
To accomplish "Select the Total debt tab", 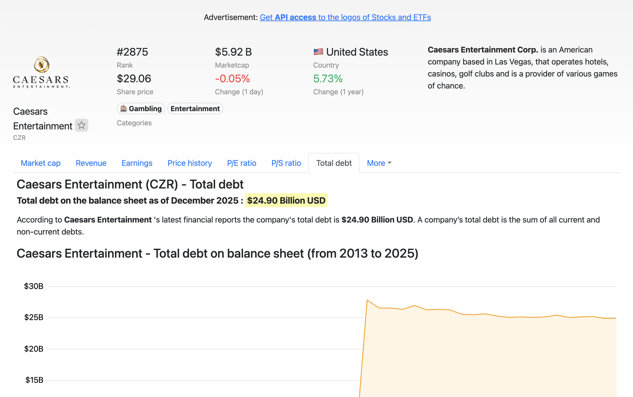I will [334, 163].
